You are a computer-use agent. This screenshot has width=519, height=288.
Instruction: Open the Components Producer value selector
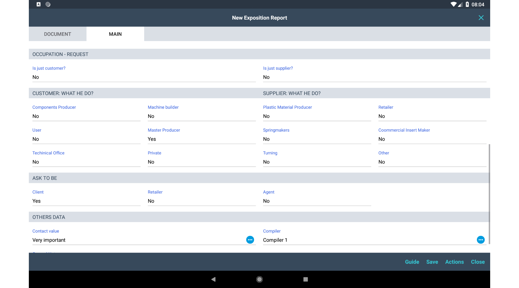point(86,116)
